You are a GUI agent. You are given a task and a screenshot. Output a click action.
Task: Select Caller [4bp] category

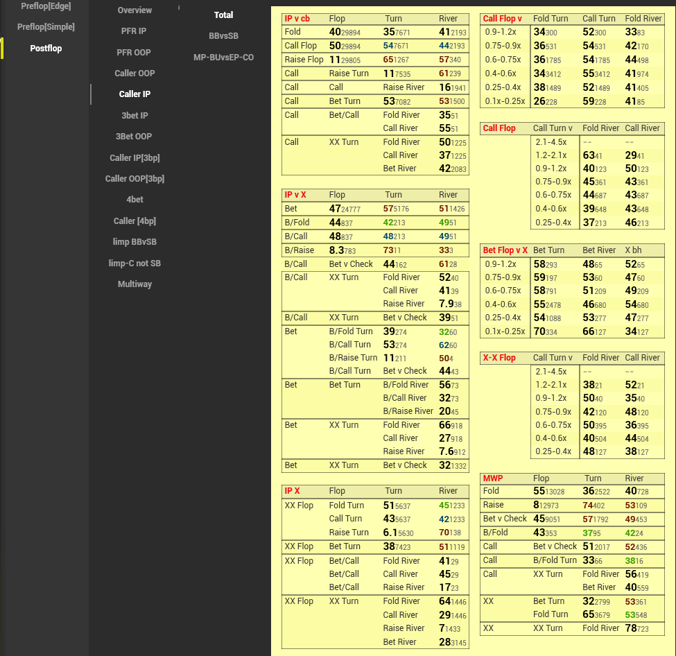click(x=135, y=221)
